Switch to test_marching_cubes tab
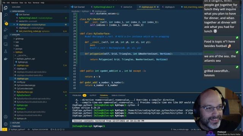The image size is (243, 136). point(192,7)
